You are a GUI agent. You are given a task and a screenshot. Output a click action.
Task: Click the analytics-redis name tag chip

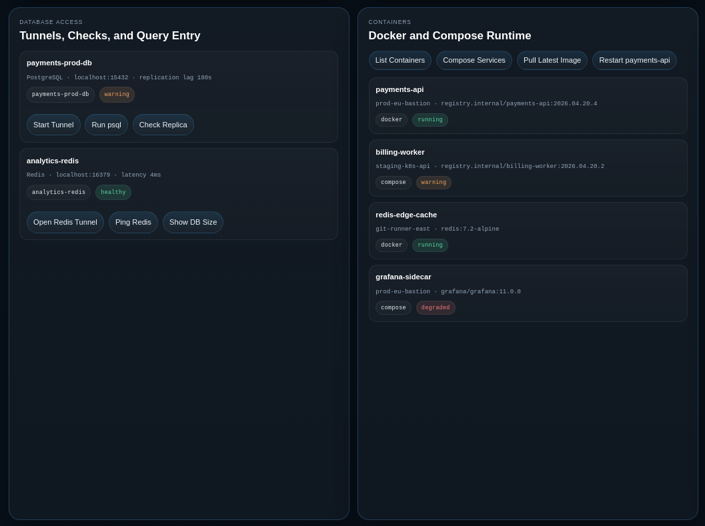pyautogui.click(x=59, y=193)
